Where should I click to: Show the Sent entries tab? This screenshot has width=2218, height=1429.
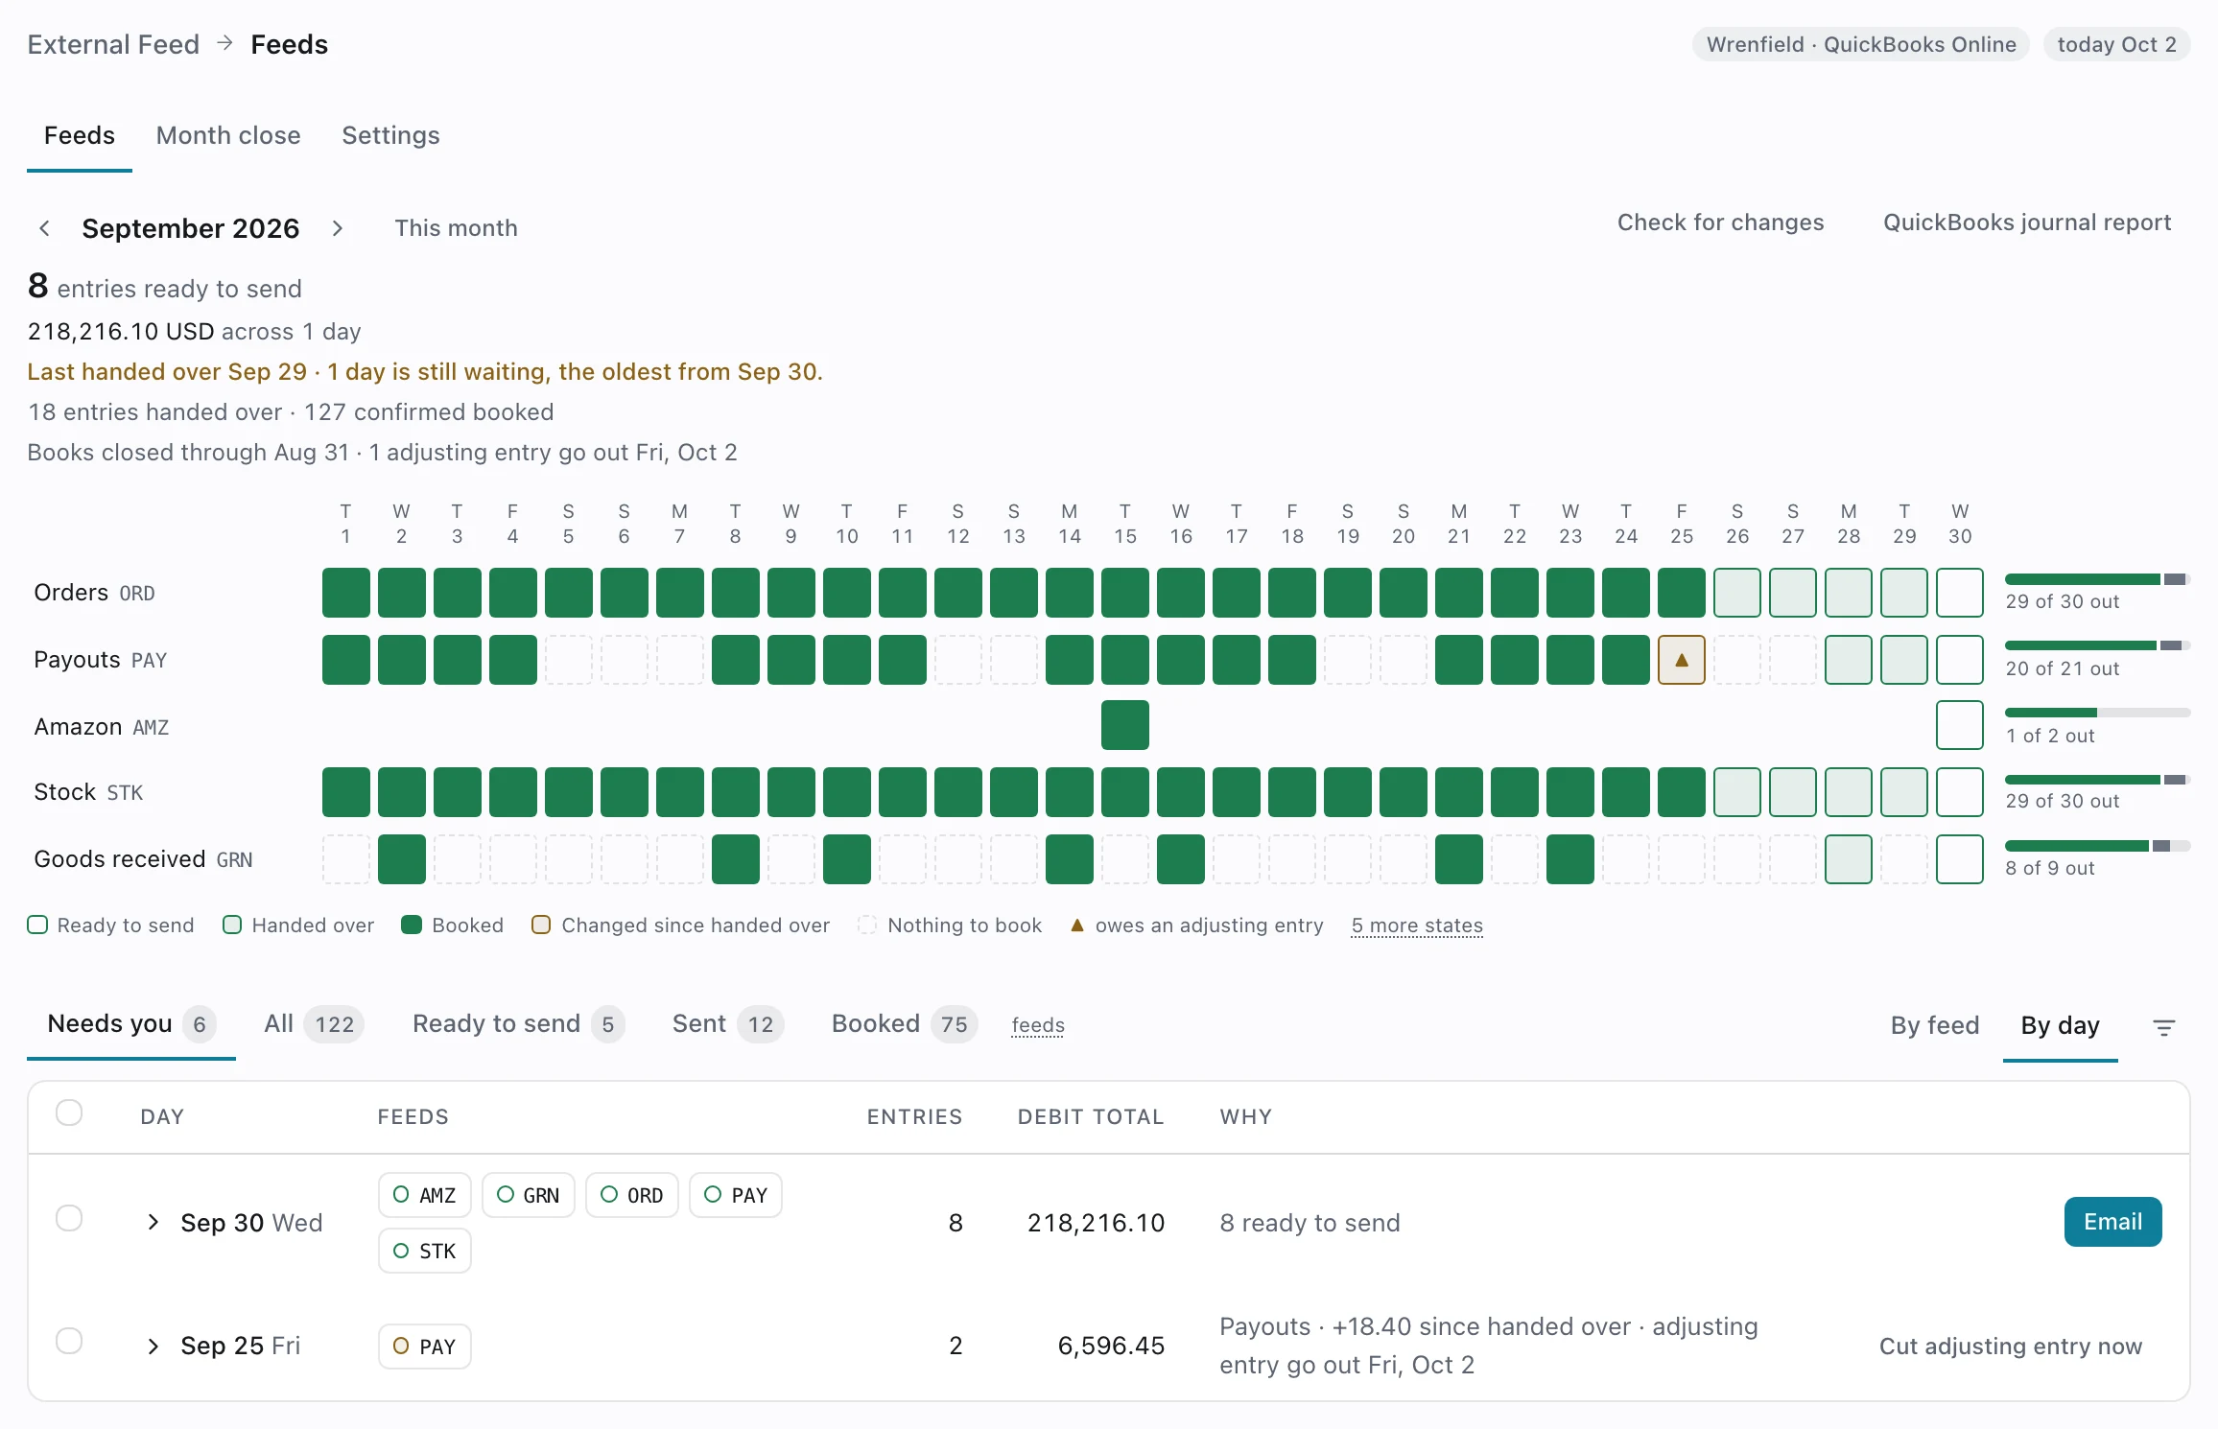(728, 1024)
